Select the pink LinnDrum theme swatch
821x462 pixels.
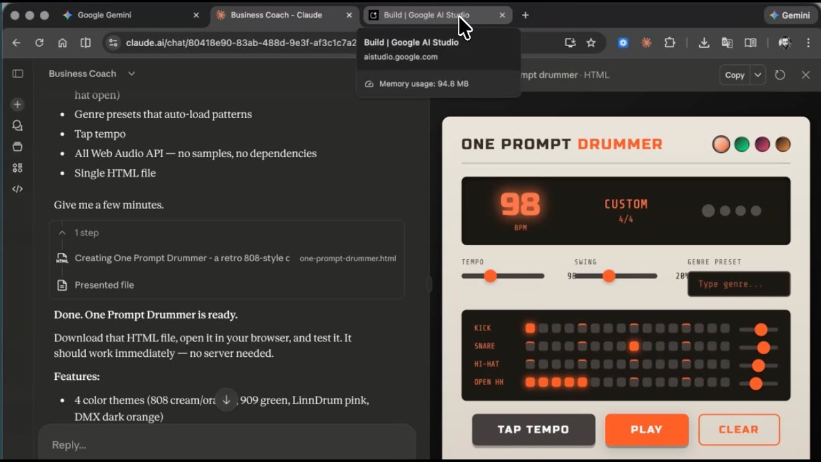point(762,144)
